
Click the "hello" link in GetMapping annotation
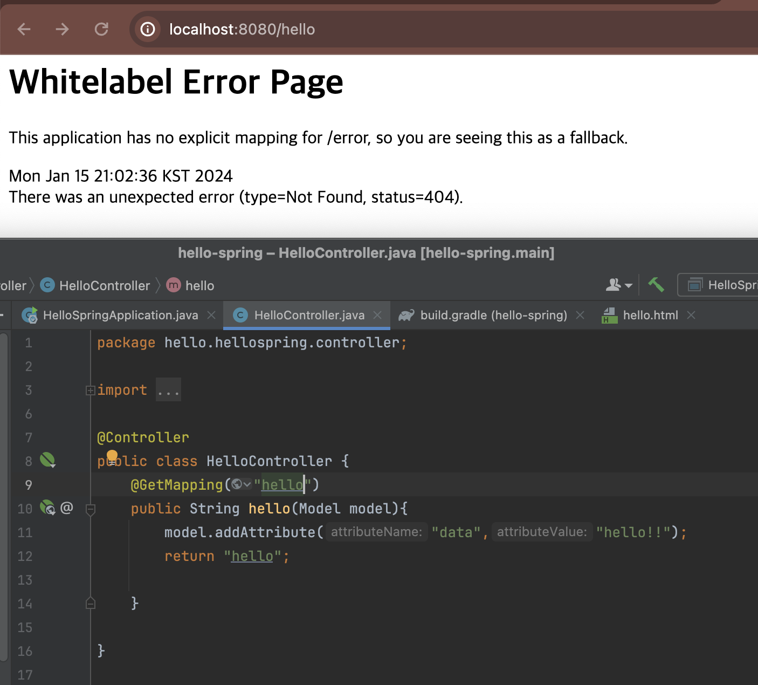pos(282,485)
